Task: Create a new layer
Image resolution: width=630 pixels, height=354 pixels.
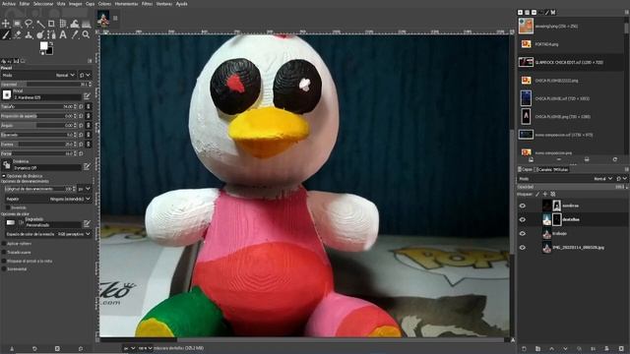Action: (x=524, y=349)
